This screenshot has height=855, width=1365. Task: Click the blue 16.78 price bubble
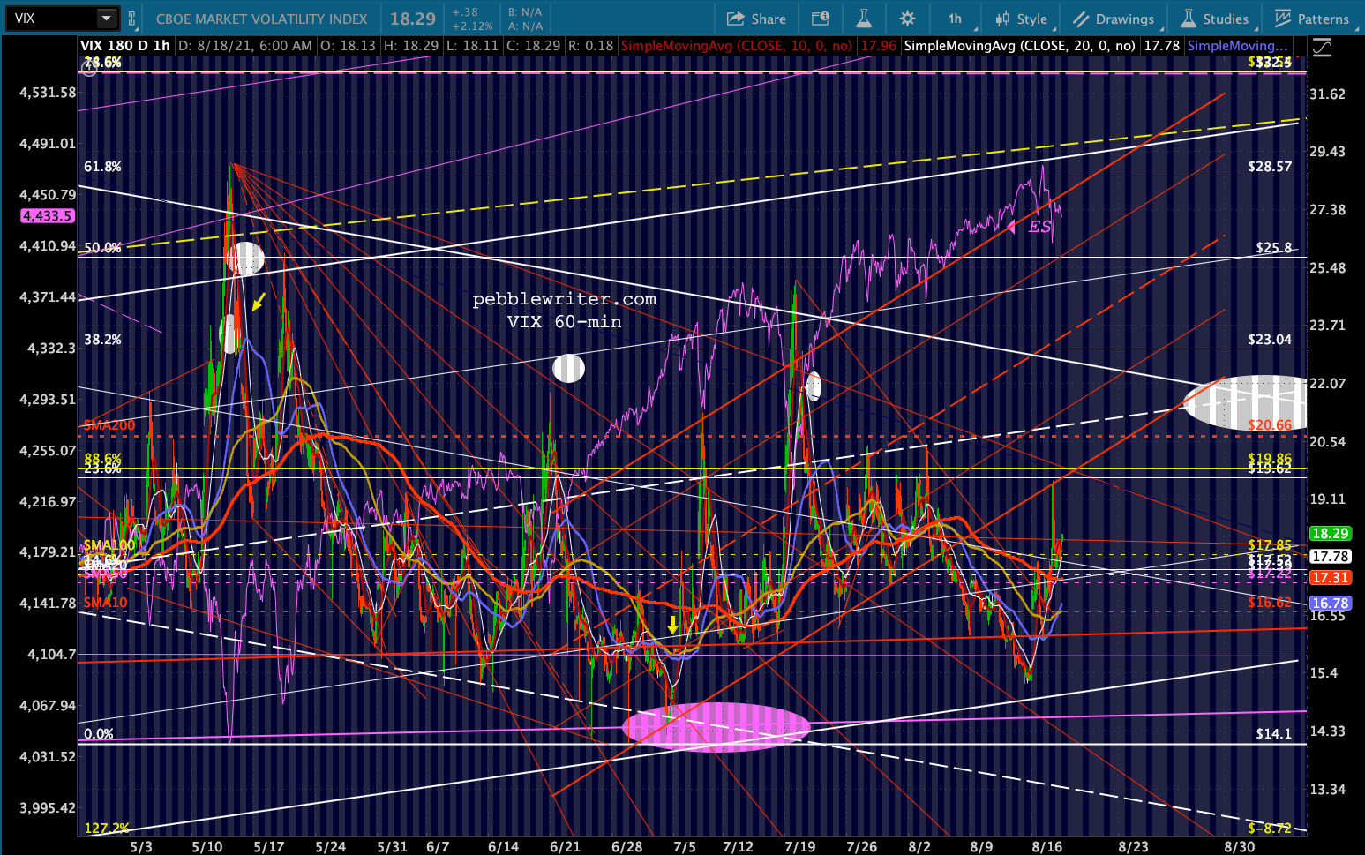click(x=1330, y=604)
